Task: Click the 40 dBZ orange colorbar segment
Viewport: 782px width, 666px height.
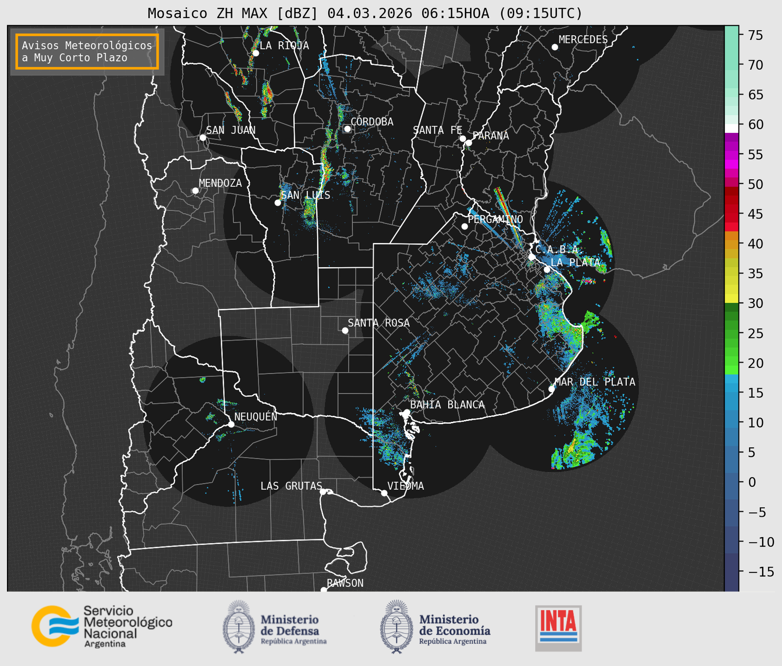Action: [731, 244]
